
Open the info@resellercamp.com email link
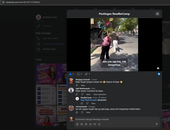tap(54, 44)
